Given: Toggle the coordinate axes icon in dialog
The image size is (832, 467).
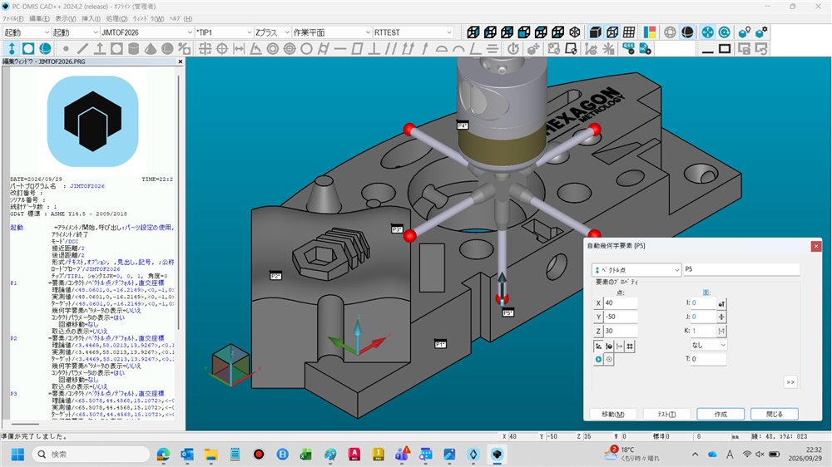Looking at the screenshot, I should pyautogui.click(x=598, y=347).
